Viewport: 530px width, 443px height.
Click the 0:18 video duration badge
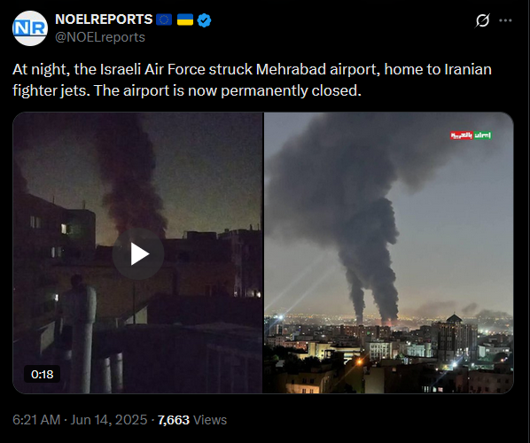click(x=43, y=374)
